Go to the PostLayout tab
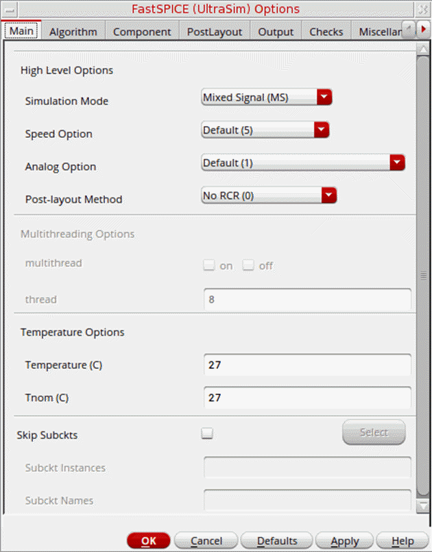The width and height of the screenshot is (432, 552). click(214, 32)
